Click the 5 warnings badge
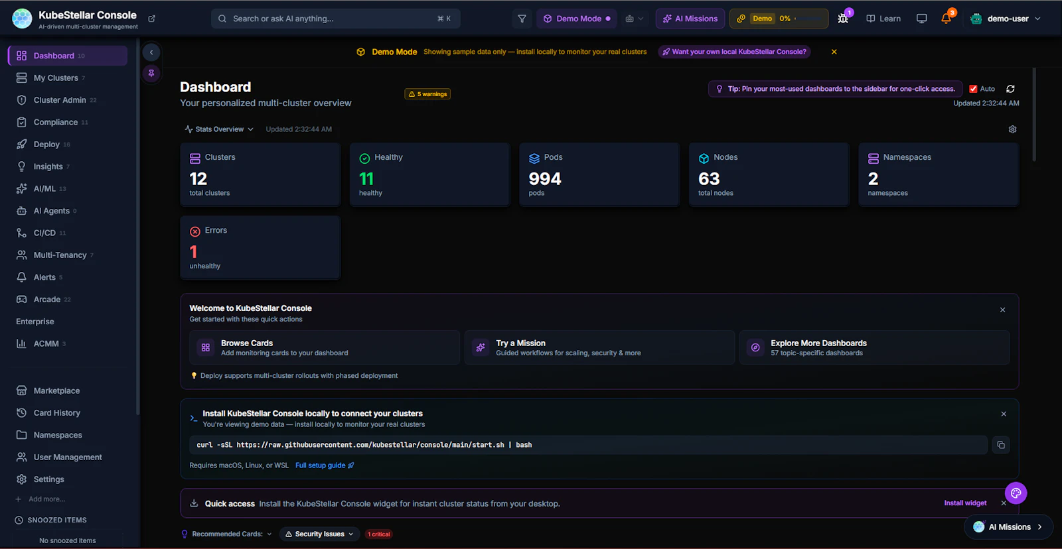Image resolution: width=1062 pixels, height=549 pixels. pyautogui.click(x=428, y=94)
